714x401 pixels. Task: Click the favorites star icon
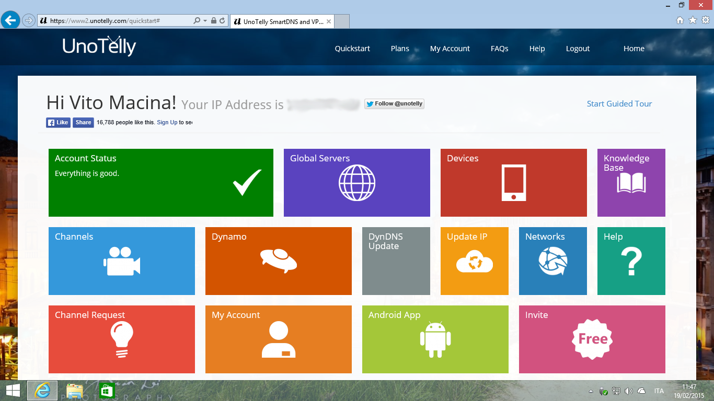point(693,20)
